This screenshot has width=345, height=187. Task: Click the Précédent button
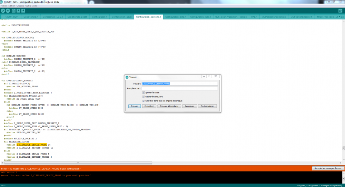click(149, 106)
